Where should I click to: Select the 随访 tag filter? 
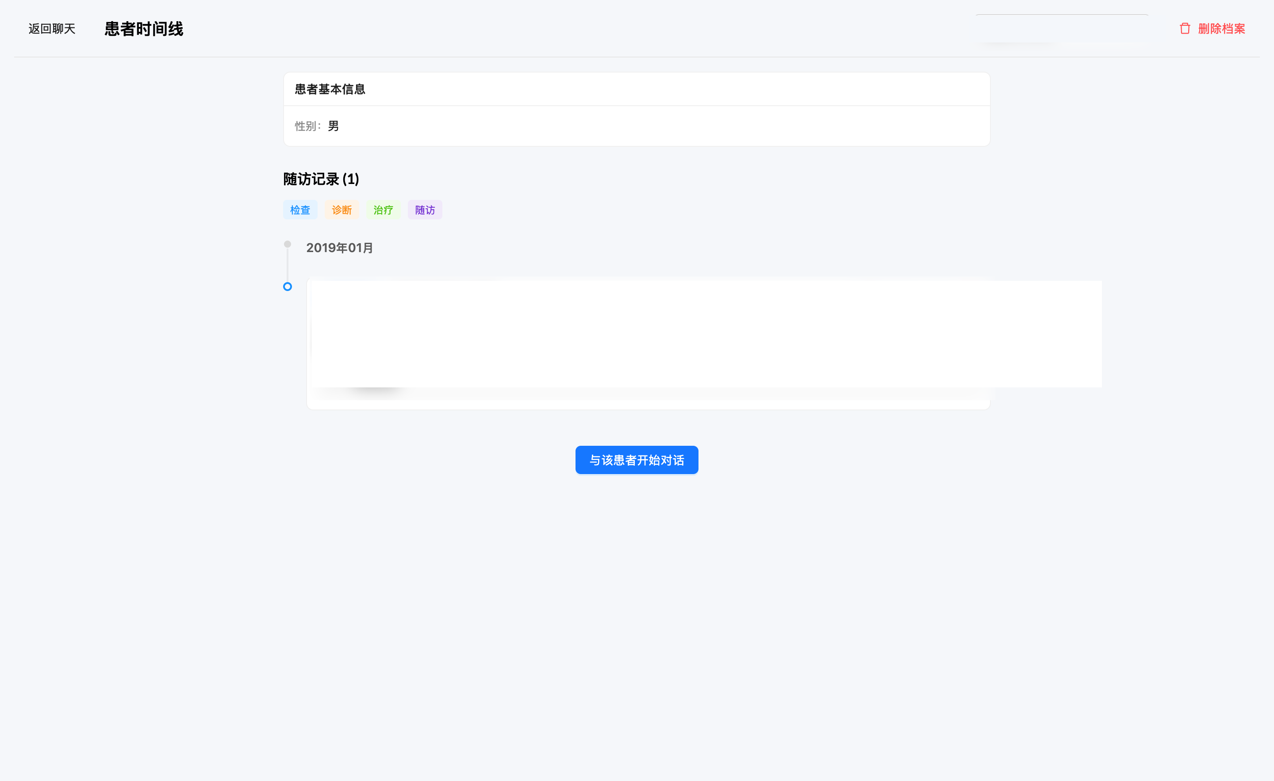pos(425,210)
